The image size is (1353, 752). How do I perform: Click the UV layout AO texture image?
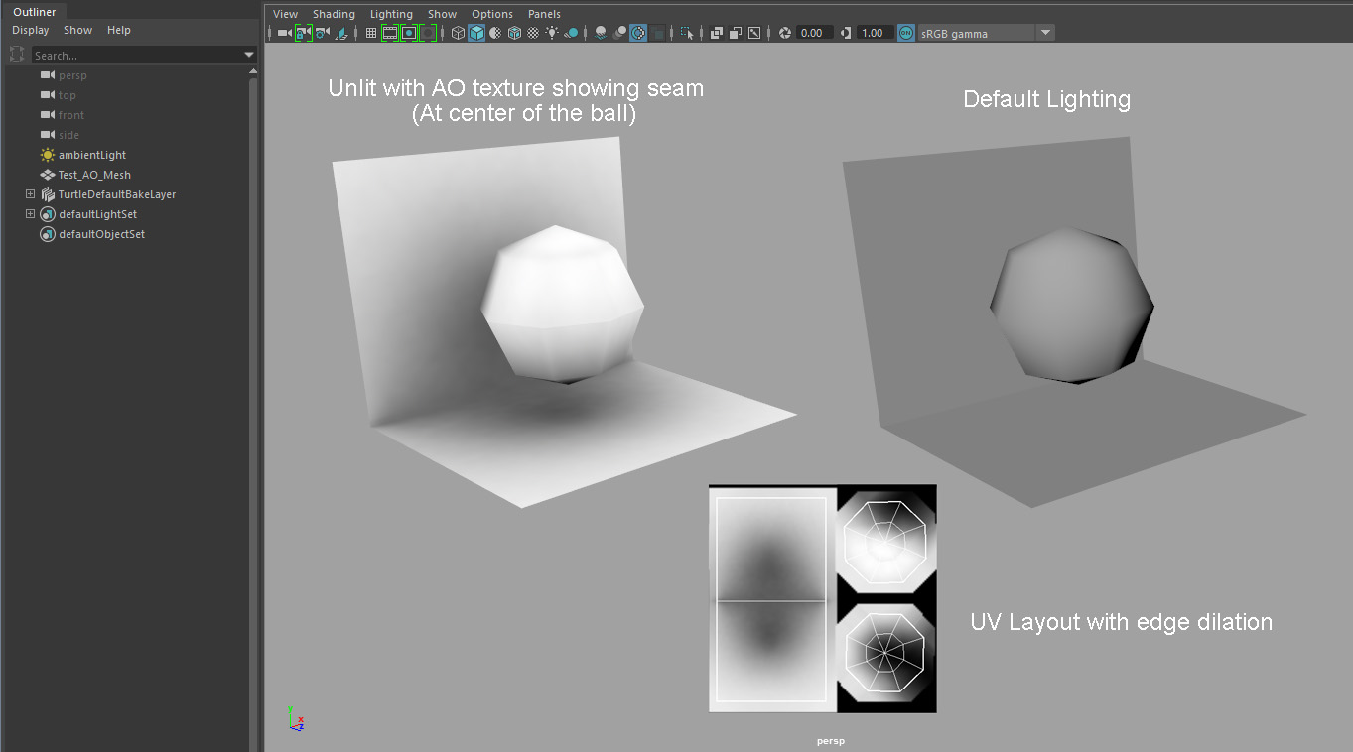pos(823,598)
